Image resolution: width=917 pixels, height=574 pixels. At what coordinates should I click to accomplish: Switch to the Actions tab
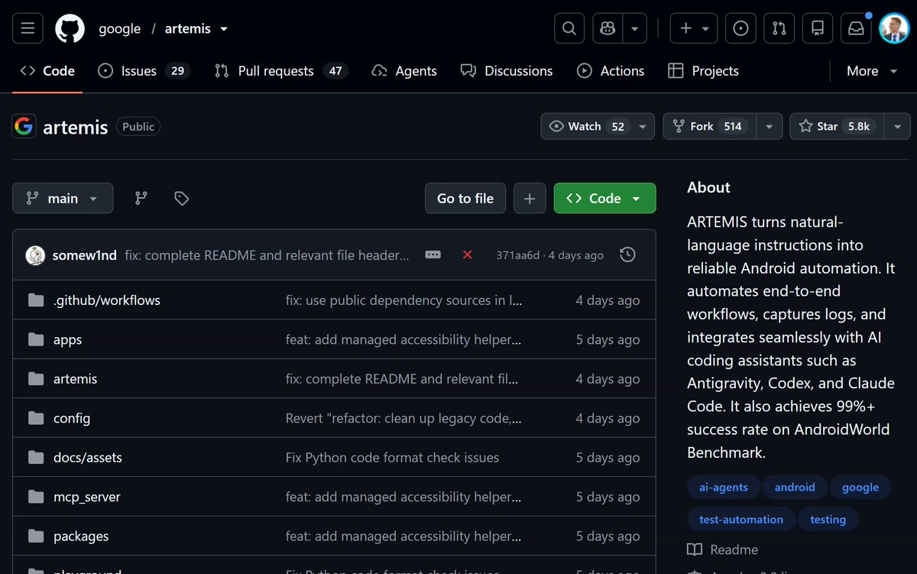(611, 70)
